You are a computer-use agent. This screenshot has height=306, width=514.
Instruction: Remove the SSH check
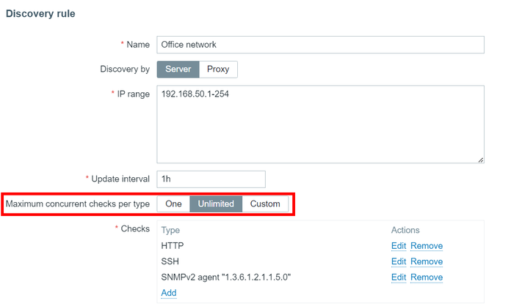(427, 261)
